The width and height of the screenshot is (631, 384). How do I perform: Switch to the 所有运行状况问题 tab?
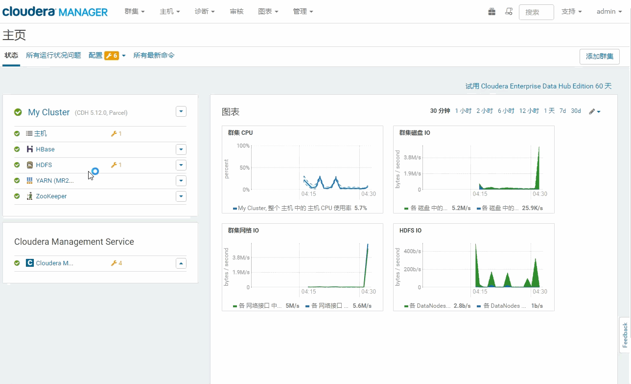(53, 56)
